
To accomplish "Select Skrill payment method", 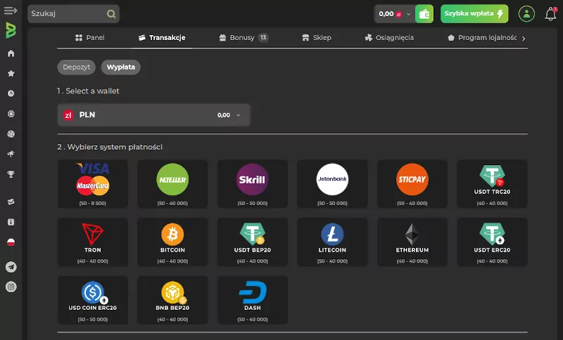I will (253, 184).
